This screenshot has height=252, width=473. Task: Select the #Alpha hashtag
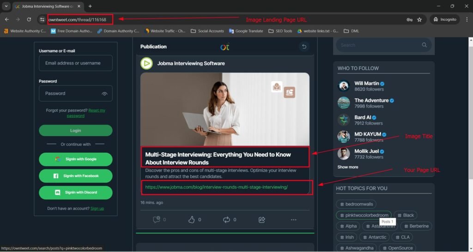pos(348,226)
